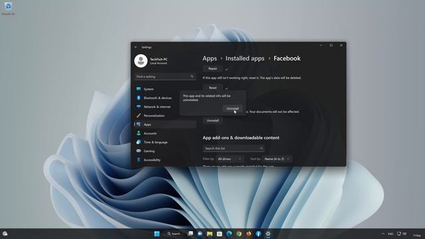The height and width of the screenshot is (239, 425).
Task: Launch Microsoft Edge from the taskbar
Action: click(x=229, y=234)
